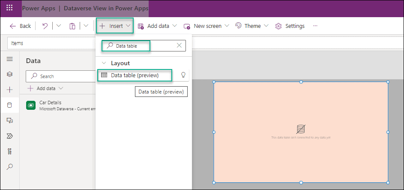Viewport: 404px width, 190px height.
Task: Clear the insert search text
Action: (180, 45)
